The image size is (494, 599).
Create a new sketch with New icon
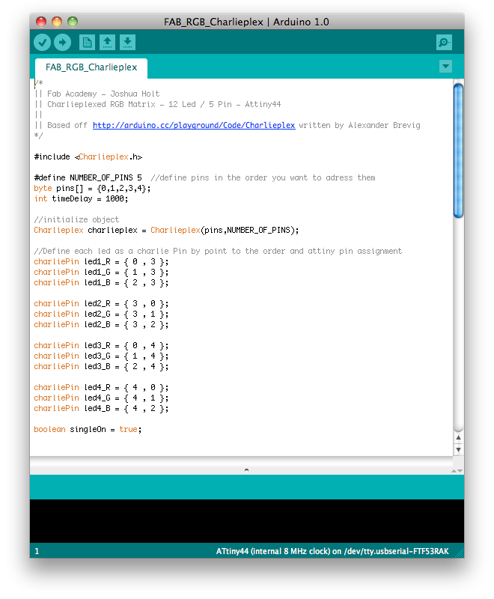point(87,43)
